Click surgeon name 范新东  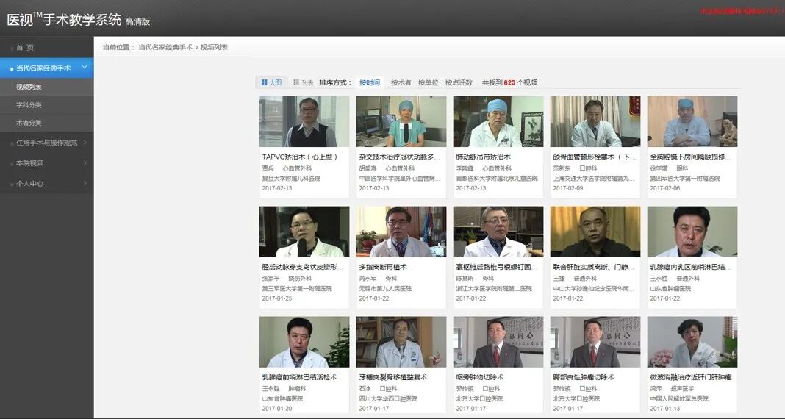coord(562,168)
